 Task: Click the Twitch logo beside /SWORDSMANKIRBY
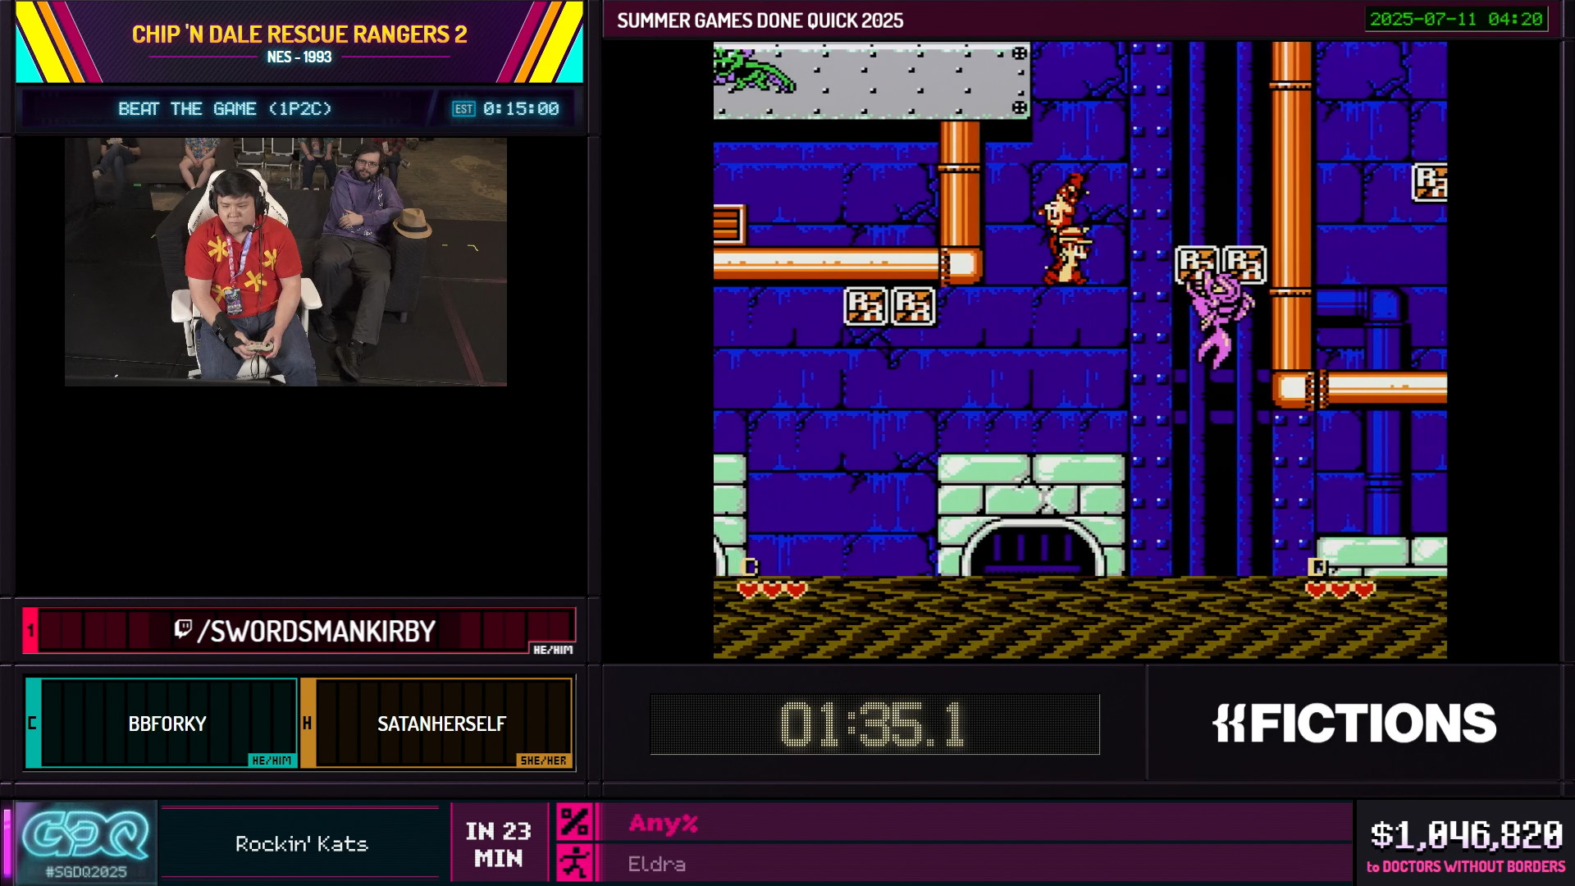click(x=183, y=629)
